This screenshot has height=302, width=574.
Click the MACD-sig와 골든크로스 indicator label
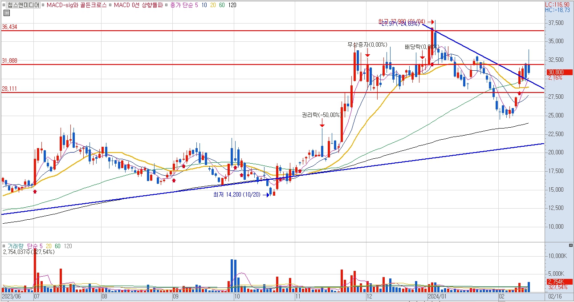point(76,5)
